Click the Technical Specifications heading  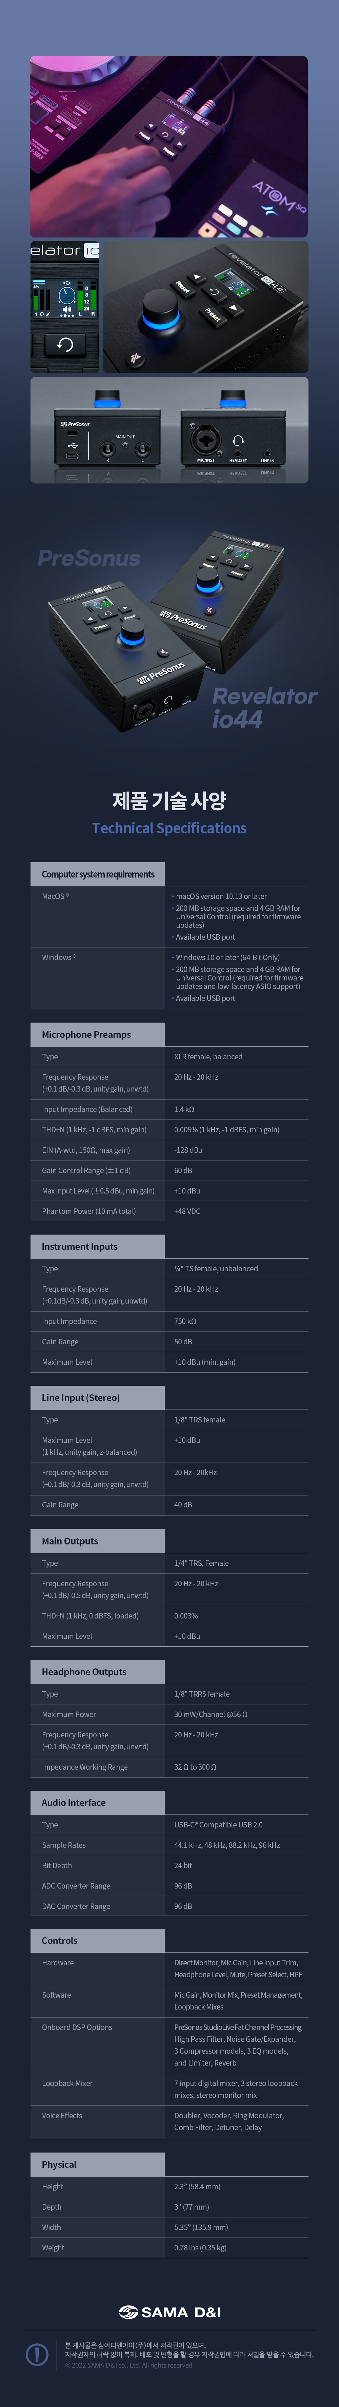pos(169,828)
